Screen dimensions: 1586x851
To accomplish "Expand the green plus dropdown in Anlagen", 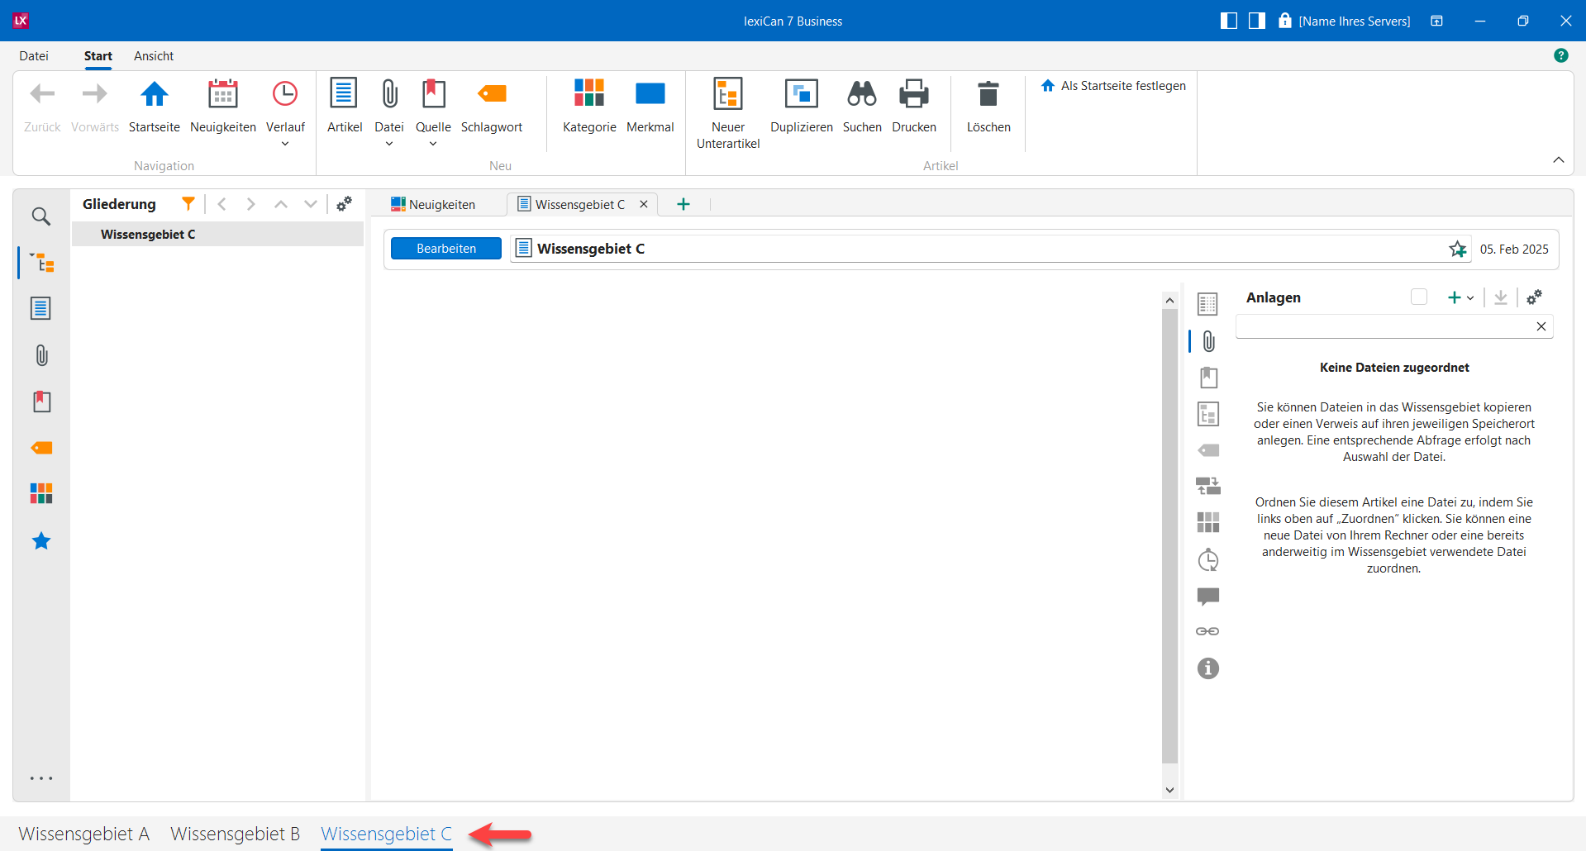I will [1470, 298].
